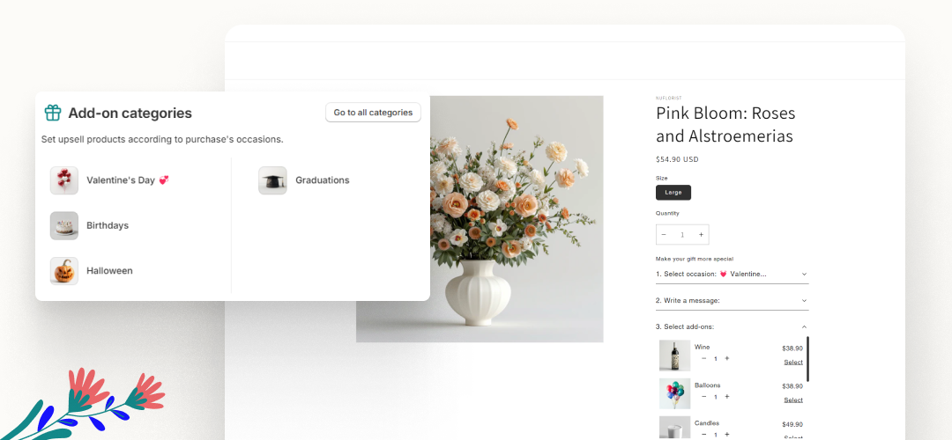Select the Birthdays cake icon
Viewport: 952px width, 440px height.
(64, 226)
